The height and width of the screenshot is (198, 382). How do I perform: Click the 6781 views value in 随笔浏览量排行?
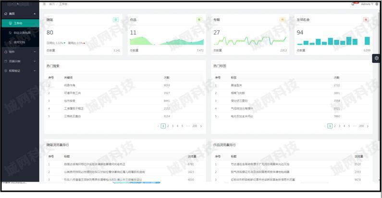pos(191,164)
